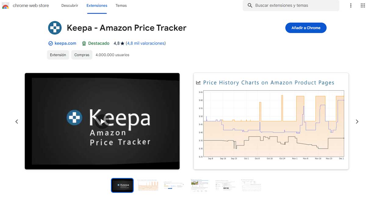Advance to the next screenshot arrow

click(x=357, y=121)
